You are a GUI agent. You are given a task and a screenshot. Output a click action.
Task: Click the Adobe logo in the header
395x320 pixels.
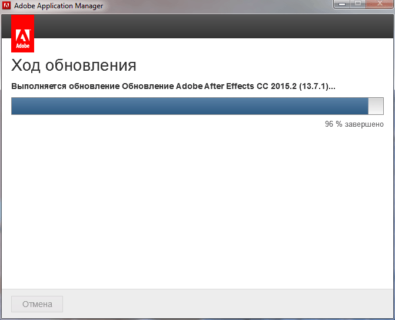click(x=23, y=33)
